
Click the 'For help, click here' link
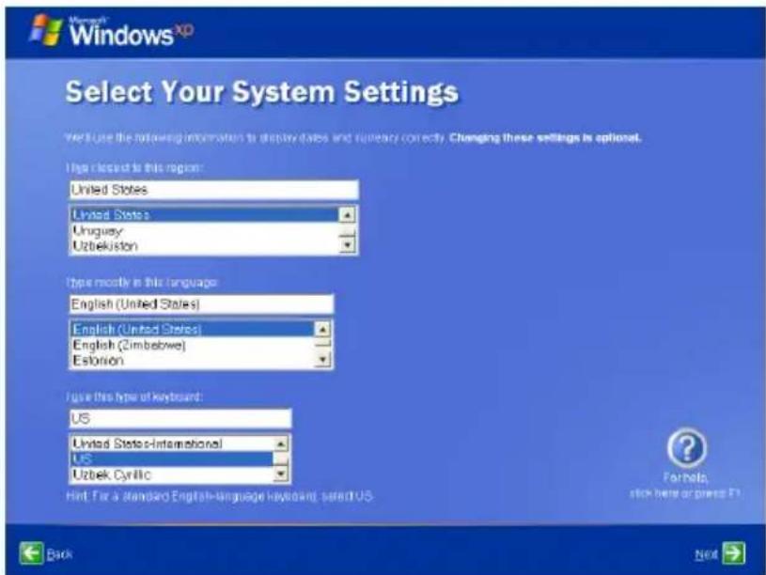(685, 485)
